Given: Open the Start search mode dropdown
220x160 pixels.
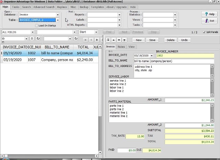Looking at the screenshot, I should [96, 32].
